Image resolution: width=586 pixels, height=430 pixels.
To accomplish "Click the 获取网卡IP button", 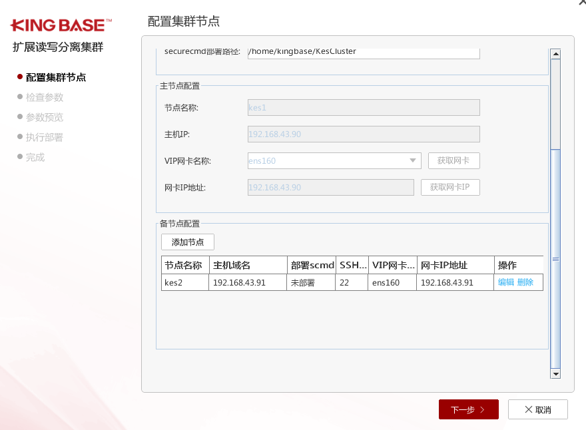I will click(450, 187).
